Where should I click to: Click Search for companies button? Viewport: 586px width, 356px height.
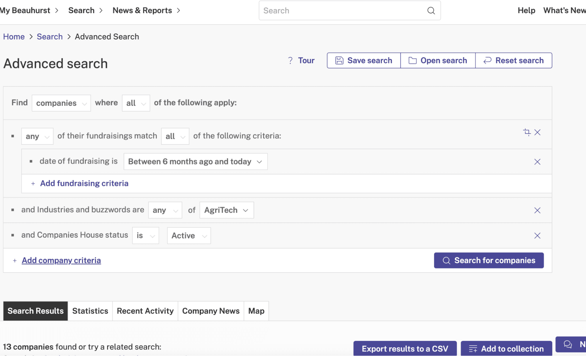coord(489,260)
